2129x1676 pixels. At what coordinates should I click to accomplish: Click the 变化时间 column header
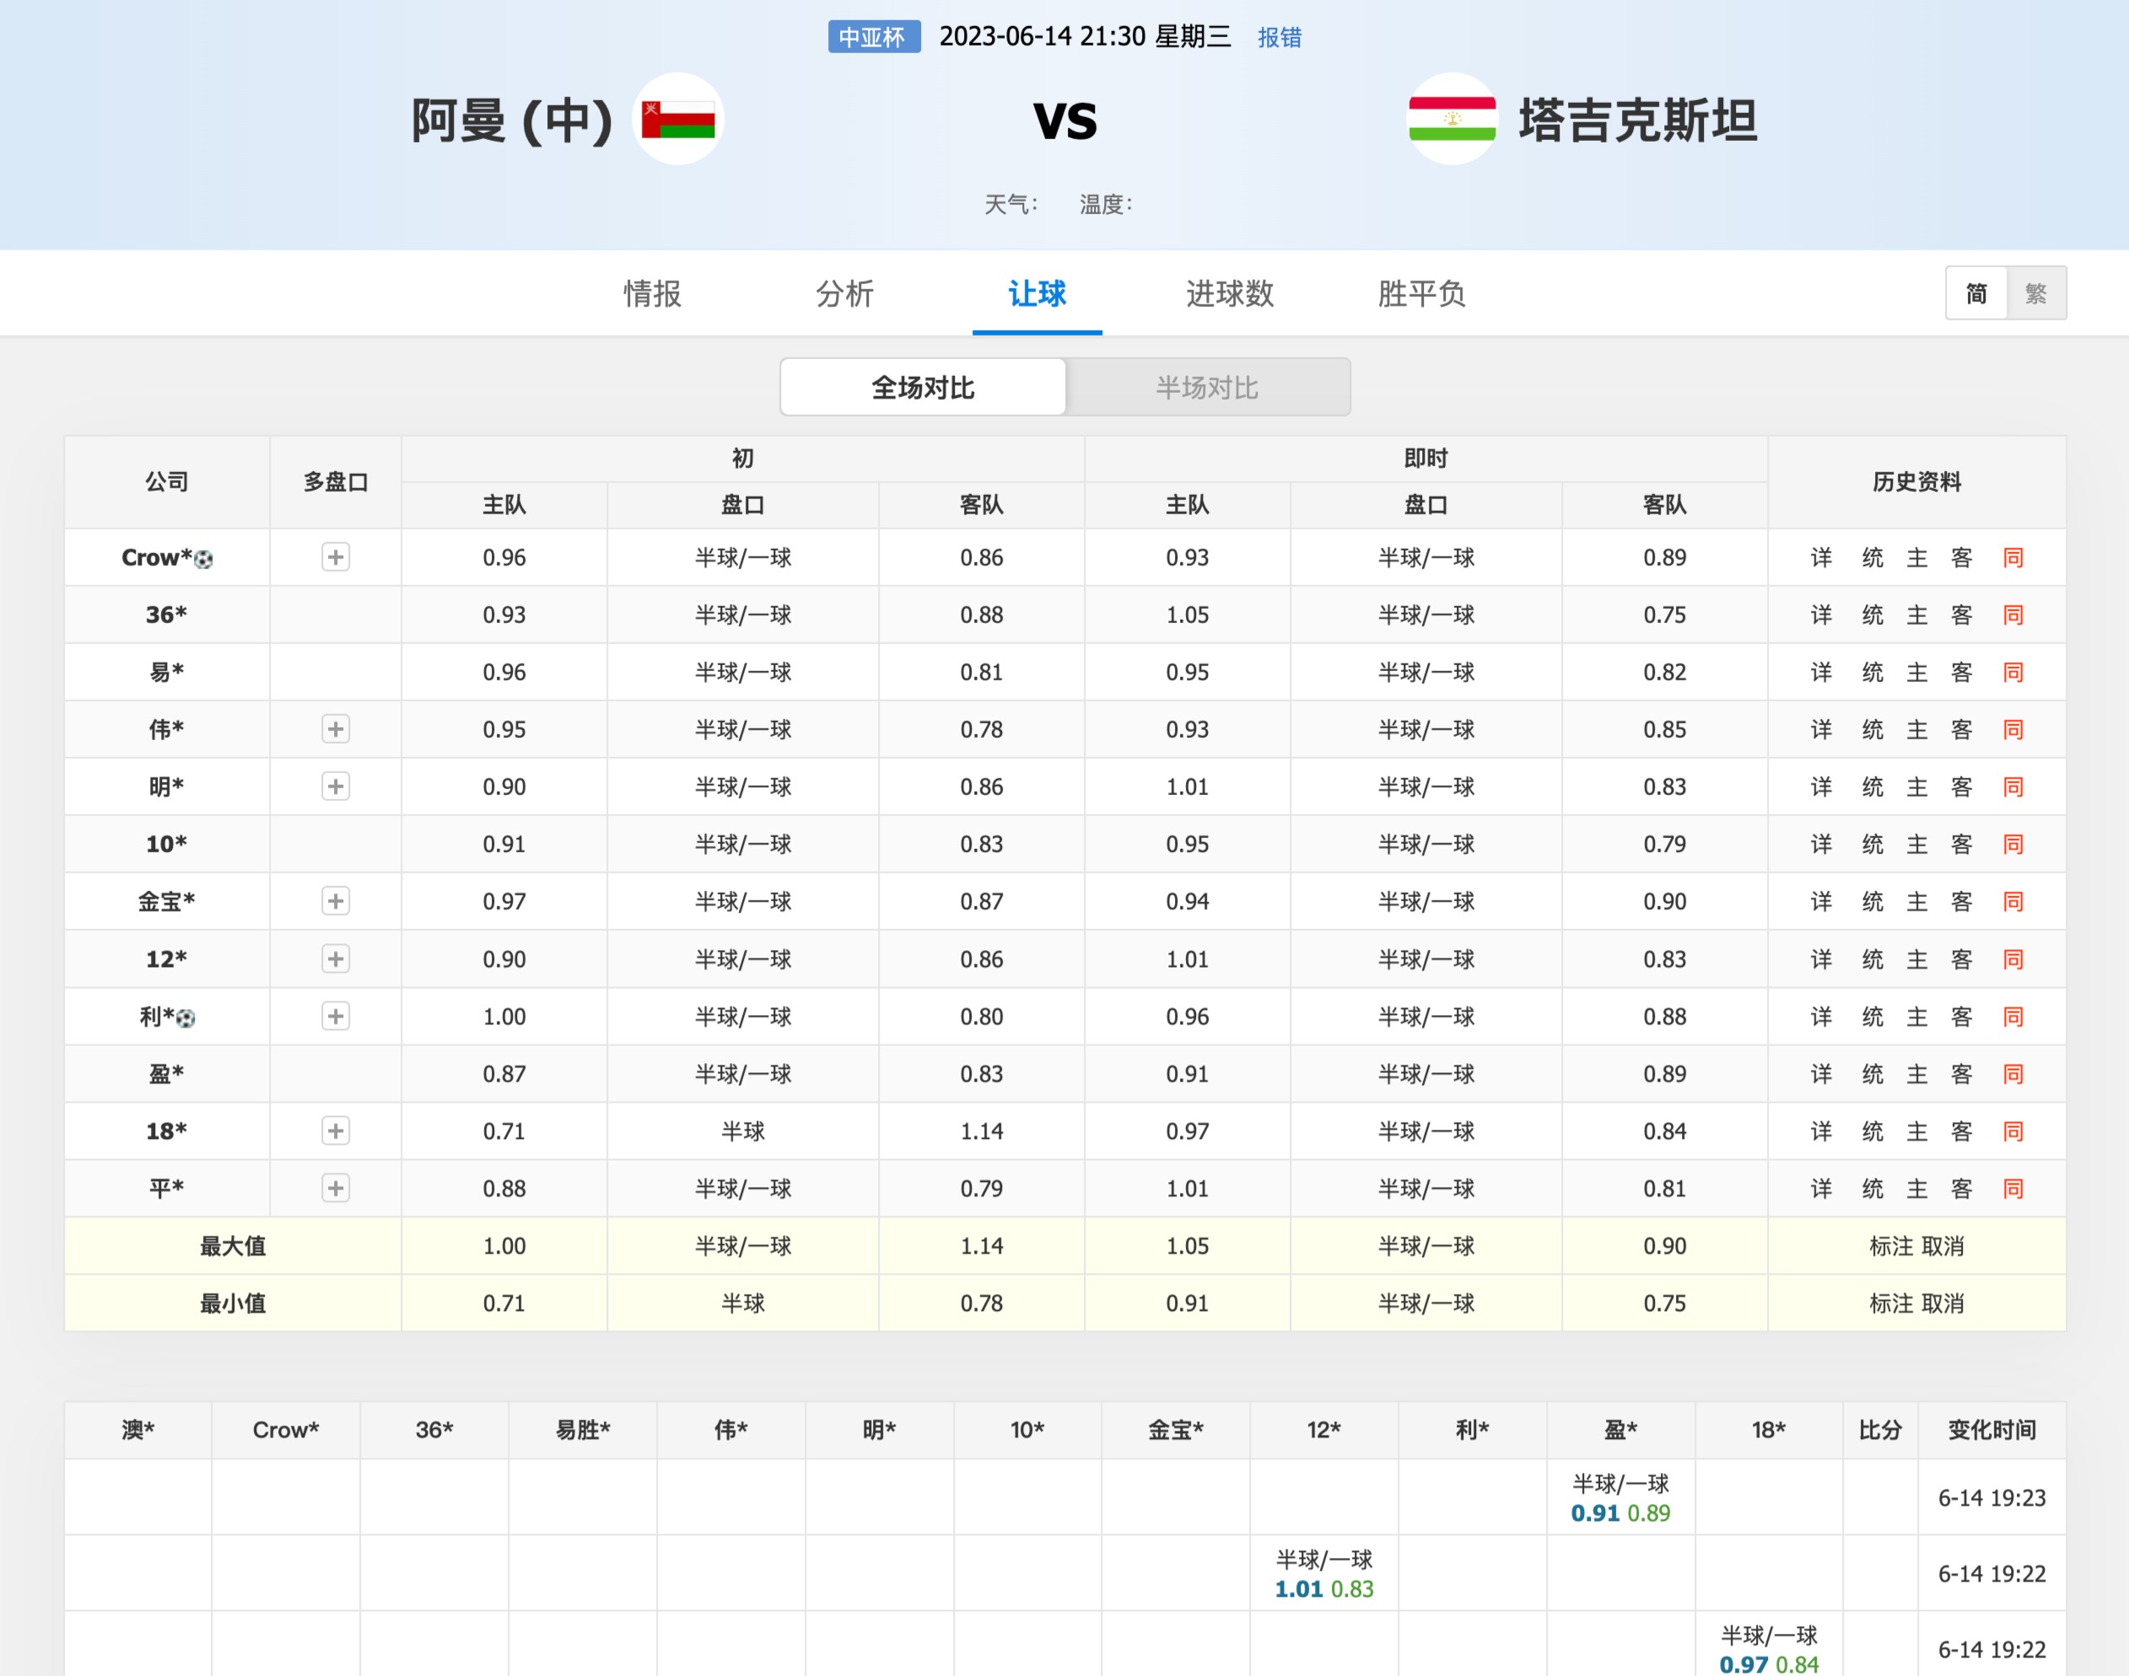[x=1992, y=1430]
